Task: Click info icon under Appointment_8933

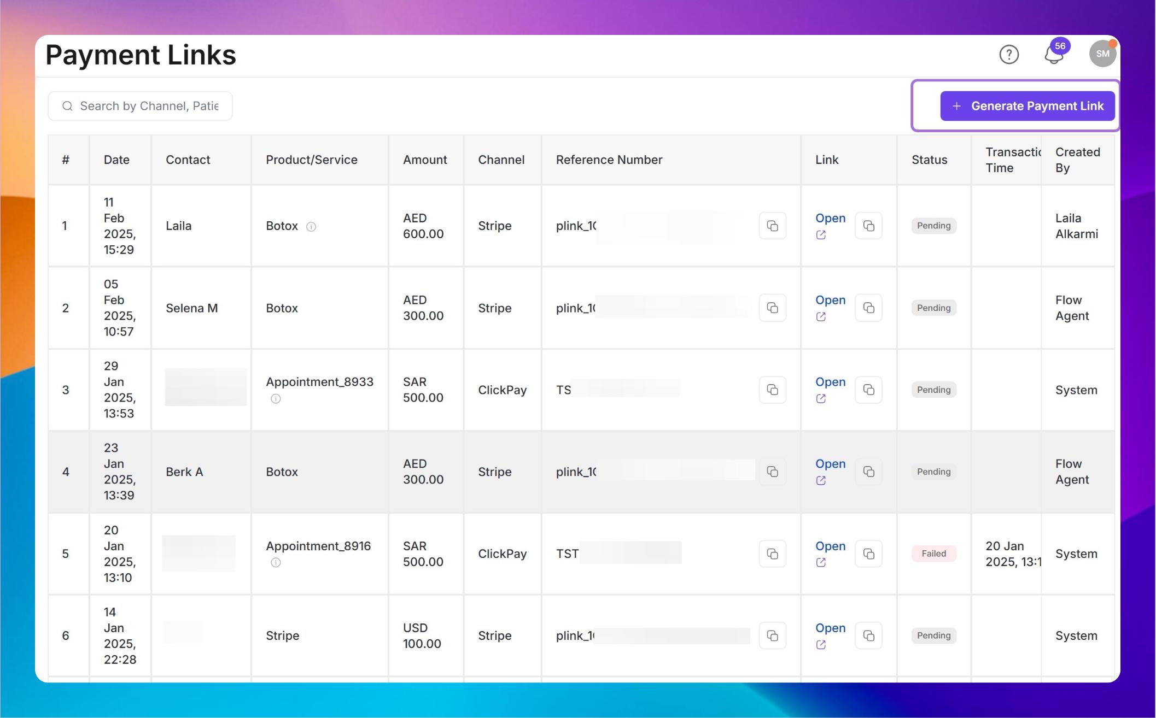Action: point(276,399)
